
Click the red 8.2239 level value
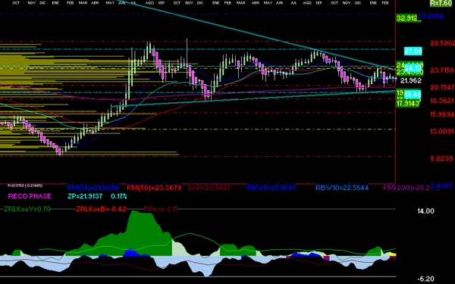(441, 158)
